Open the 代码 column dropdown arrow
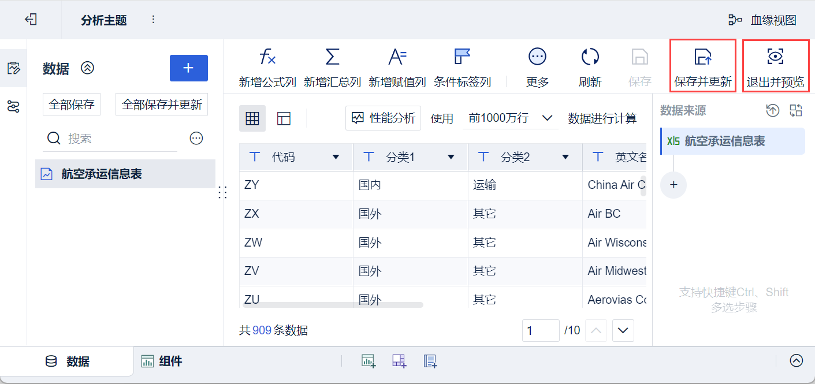 coord(336,157)
